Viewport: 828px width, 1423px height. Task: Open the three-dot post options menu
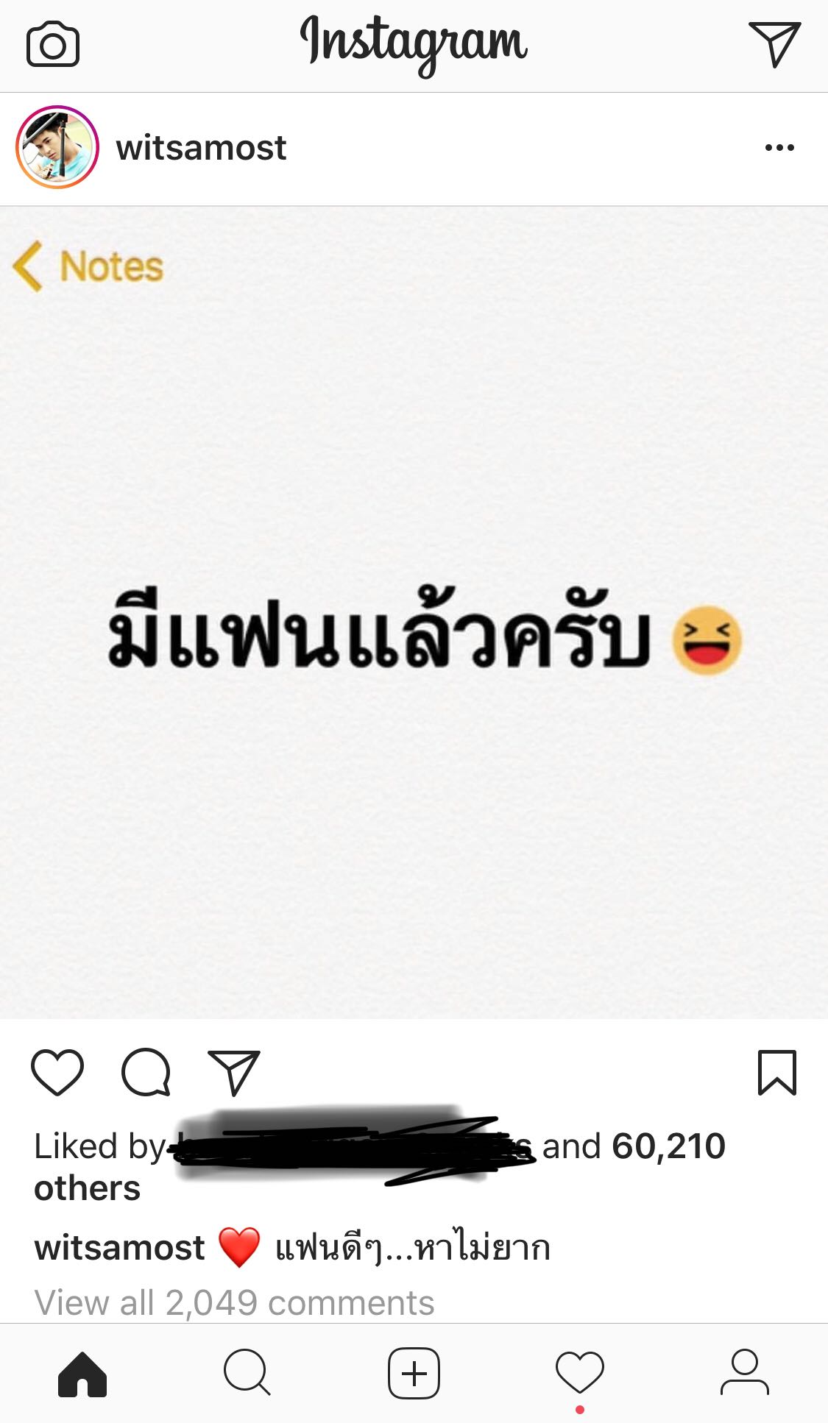coord(779,148)
